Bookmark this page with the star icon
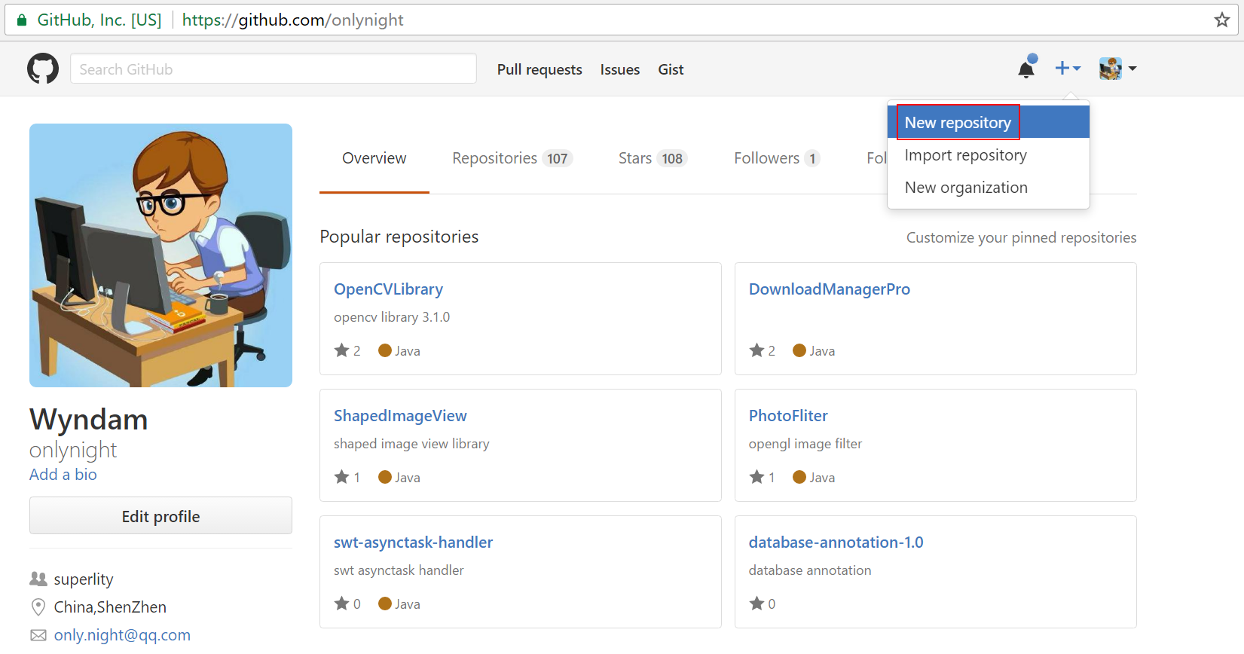Screen dimensions: 1244x654 click(1222, 20)
